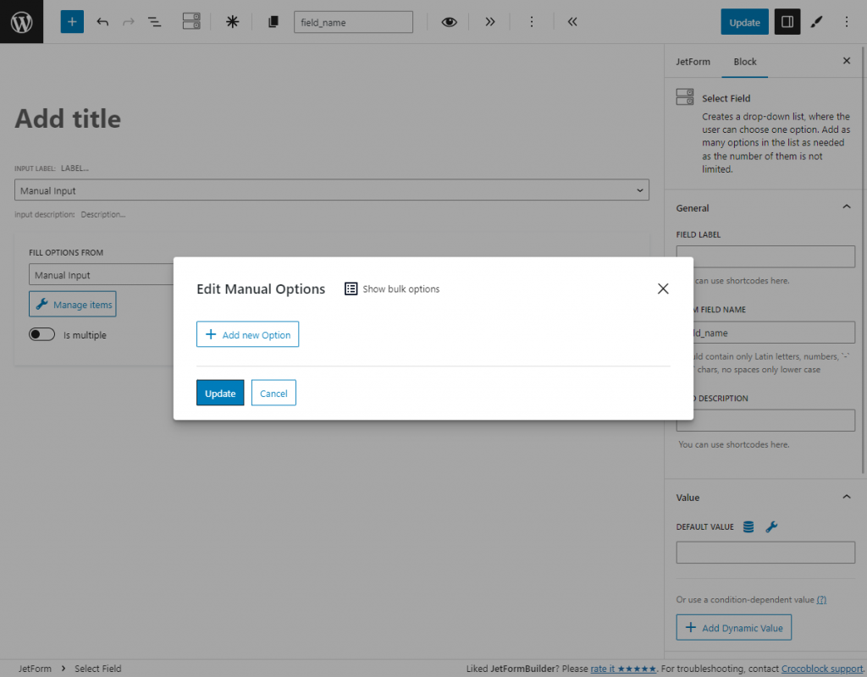Switch to the JetForm tab
The width and height of the screenshot is (867, 677).
[693, 61]
